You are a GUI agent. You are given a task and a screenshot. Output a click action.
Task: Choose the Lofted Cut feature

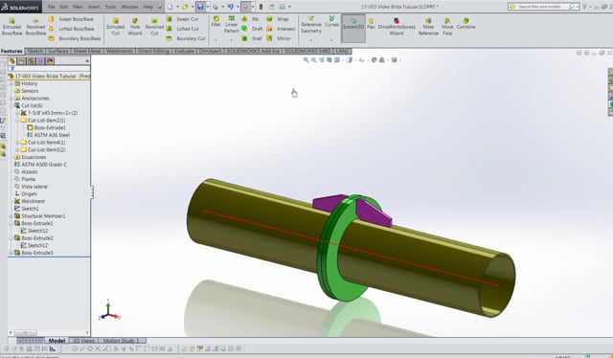tap(183, 29)
